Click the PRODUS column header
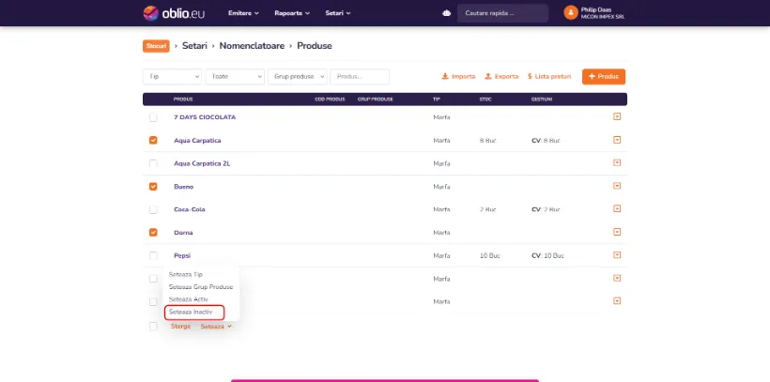 [x=183, y=99]
